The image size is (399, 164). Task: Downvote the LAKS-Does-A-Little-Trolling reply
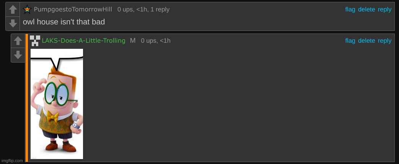pos(18,55)
